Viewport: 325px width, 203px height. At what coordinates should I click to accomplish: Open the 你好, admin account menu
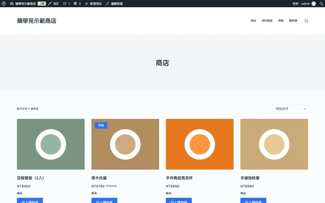point(304,4)
